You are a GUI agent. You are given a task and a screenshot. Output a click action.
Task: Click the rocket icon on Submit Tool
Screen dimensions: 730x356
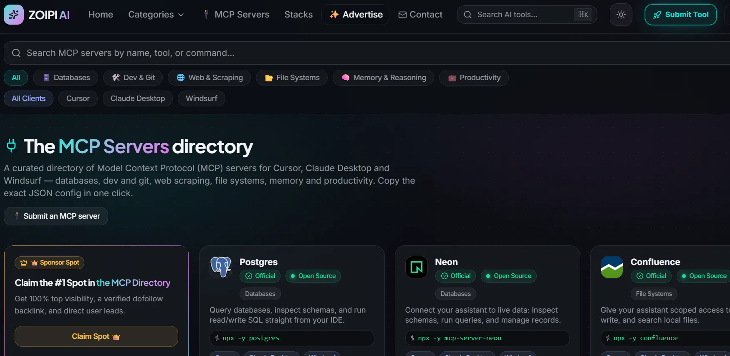tap(657, 15)
